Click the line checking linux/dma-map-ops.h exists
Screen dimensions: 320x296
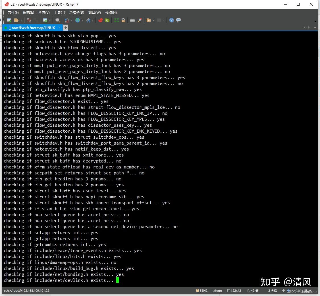click(60, 262)
